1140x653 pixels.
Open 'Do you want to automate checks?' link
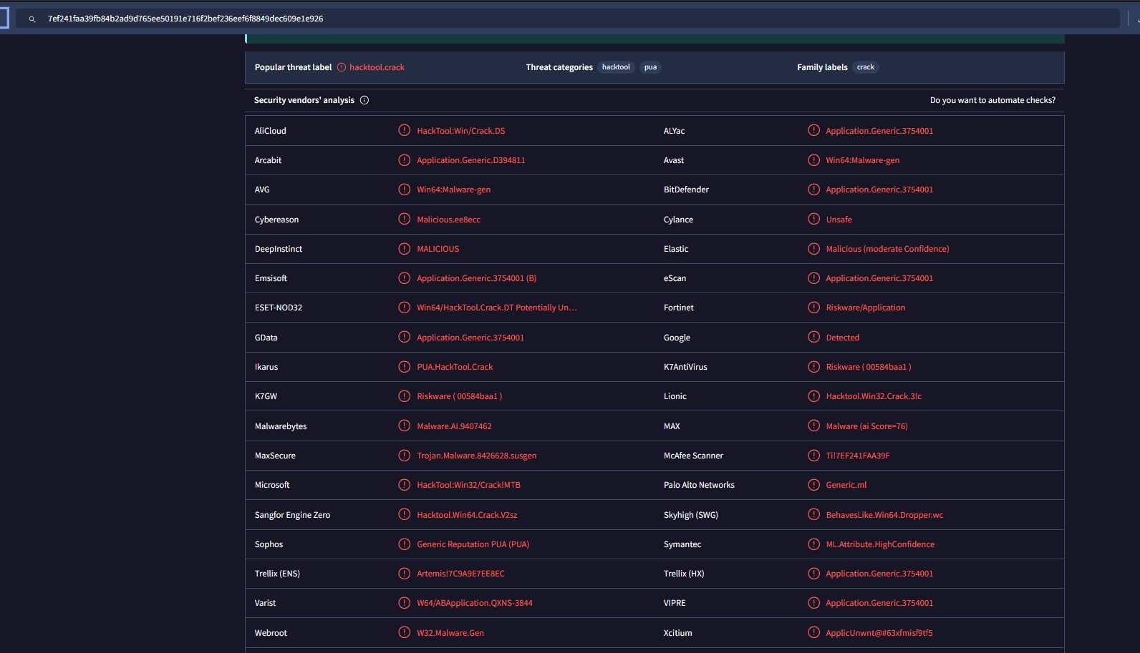(x=992, y=100)
